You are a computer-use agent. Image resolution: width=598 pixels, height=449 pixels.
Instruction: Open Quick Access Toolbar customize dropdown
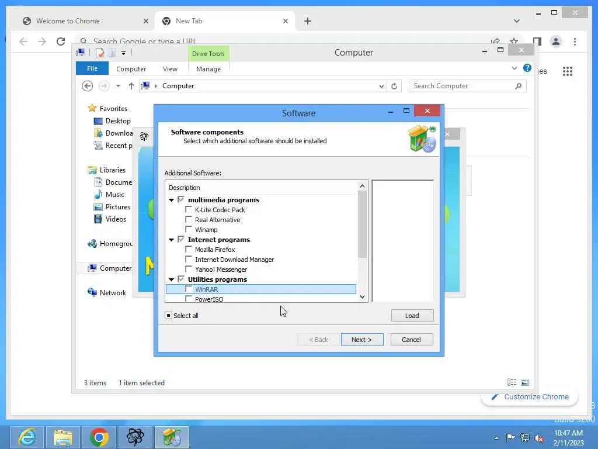[x=124, y=53]
